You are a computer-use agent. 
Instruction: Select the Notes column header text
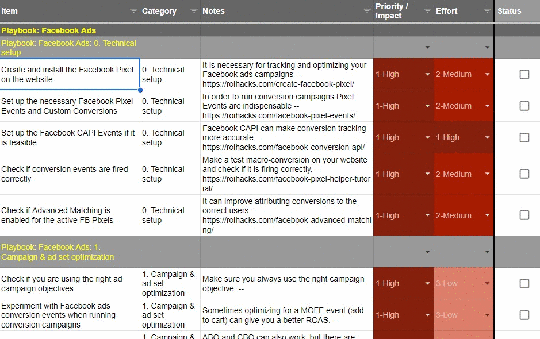pos(213,11)
